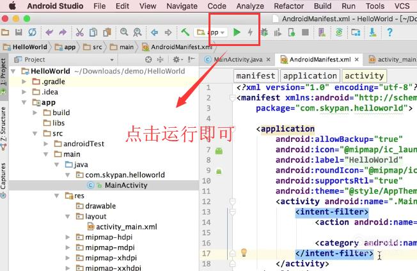Click the Collapse All icon in Project panel

point(160,59)
